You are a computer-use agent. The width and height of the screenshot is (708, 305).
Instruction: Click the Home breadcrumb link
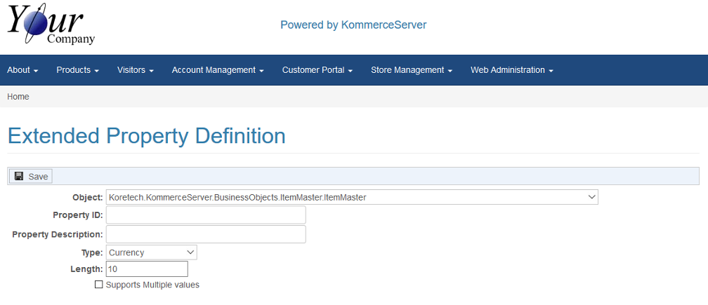click(18, 97)
